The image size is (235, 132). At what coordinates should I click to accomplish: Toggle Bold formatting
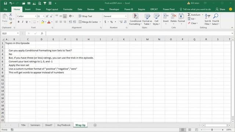[19, 22]
